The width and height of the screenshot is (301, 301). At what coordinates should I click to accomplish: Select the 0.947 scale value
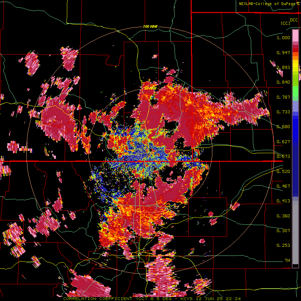point(283,53)
